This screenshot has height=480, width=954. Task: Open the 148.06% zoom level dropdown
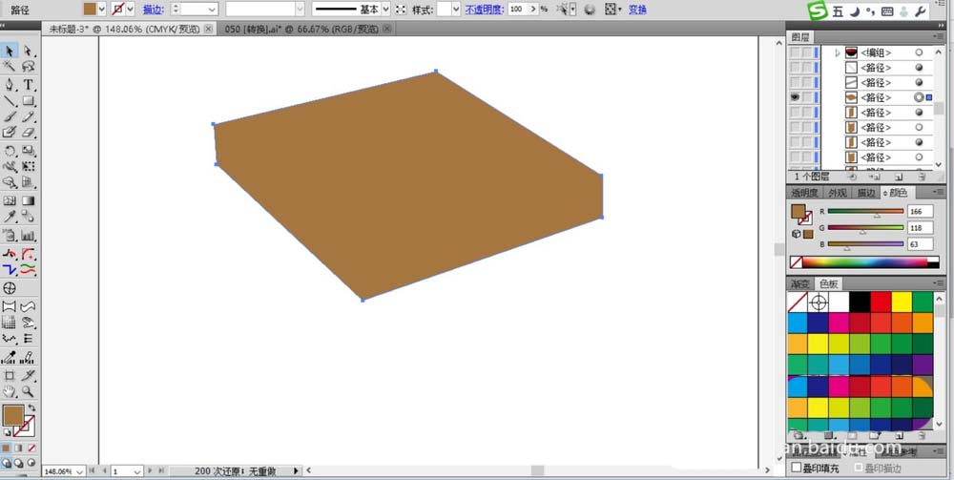tap(80, 470)
